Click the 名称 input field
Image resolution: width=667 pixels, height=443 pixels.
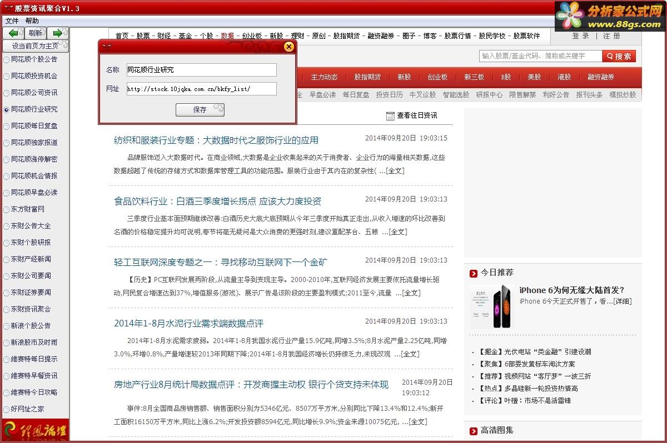[201, 70]
